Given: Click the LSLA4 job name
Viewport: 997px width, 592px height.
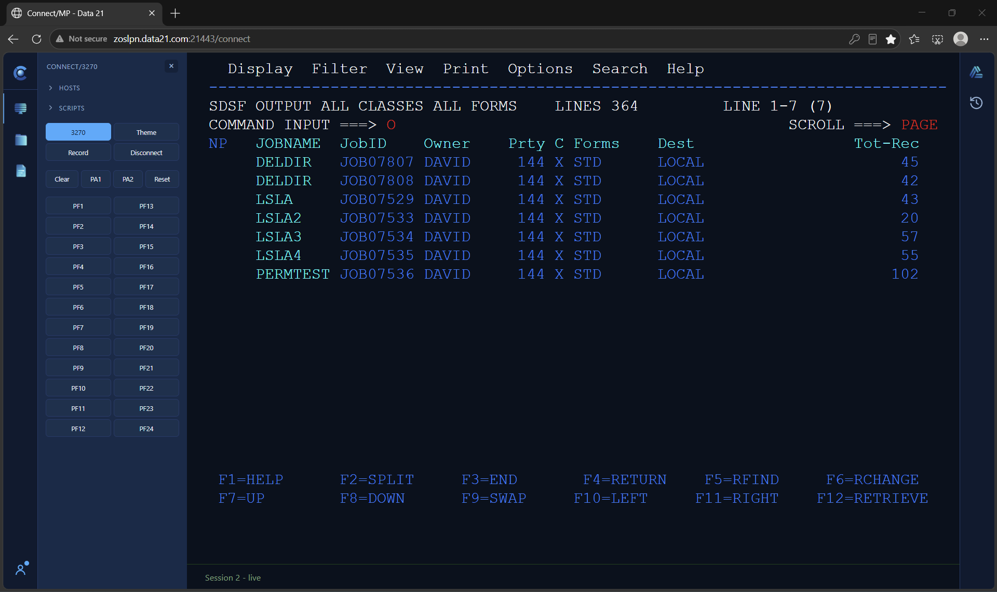Looking at the screenshot, I should click(x=279, y=256).
